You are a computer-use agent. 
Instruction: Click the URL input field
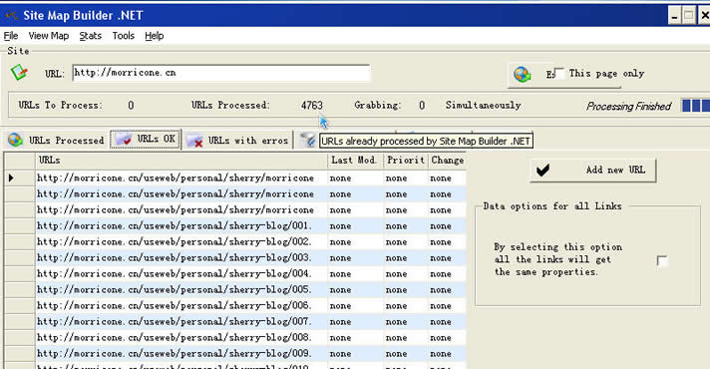click(220, 73)
